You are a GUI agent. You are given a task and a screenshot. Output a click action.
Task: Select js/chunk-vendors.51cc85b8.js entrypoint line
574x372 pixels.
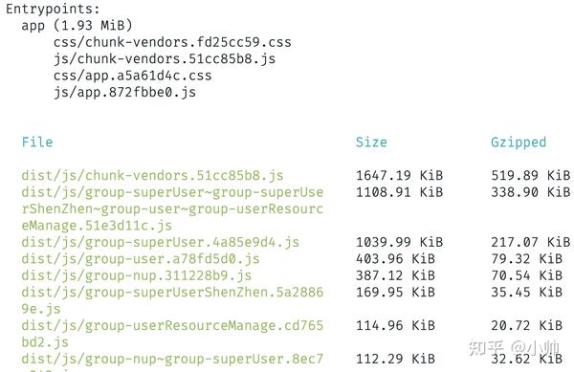[165, 59]
